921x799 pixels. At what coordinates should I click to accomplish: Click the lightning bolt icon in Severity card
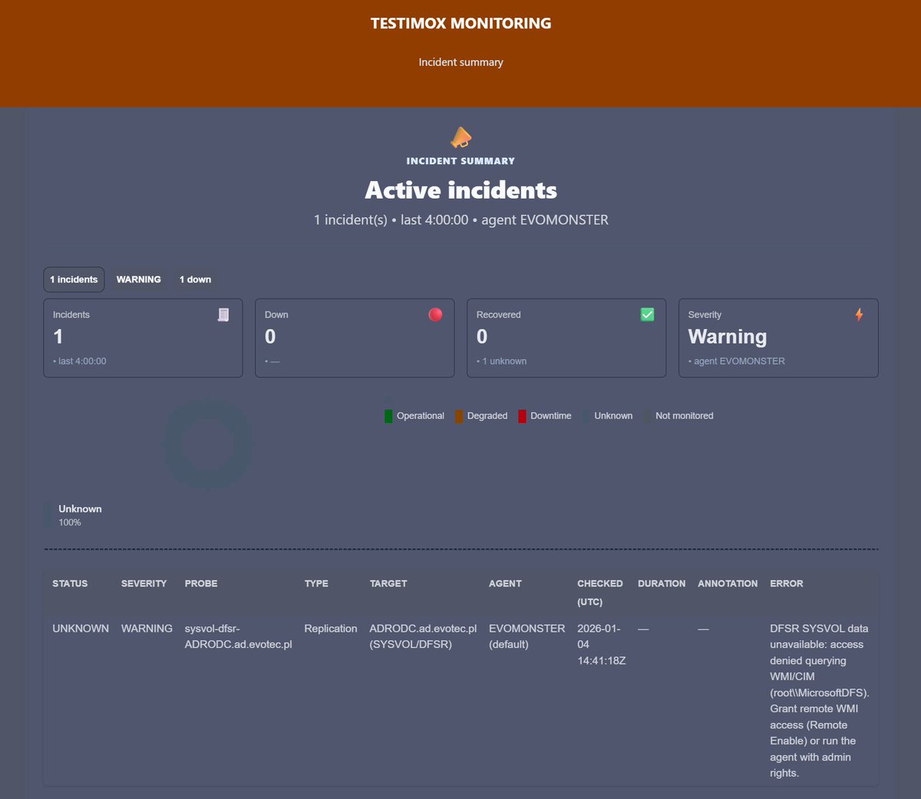click(x=859, y=315)
